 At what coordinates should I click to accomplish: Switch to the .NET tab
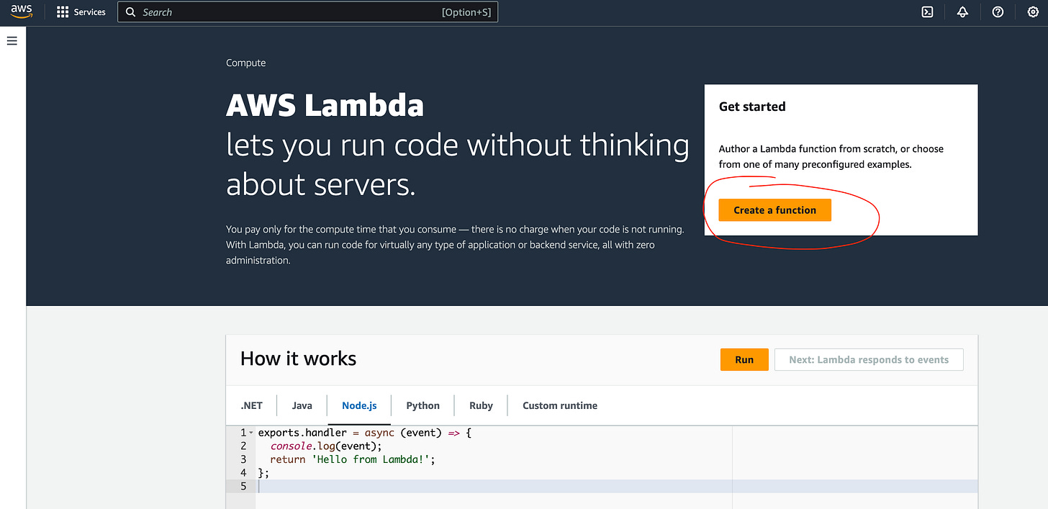[x=251, y=405]
